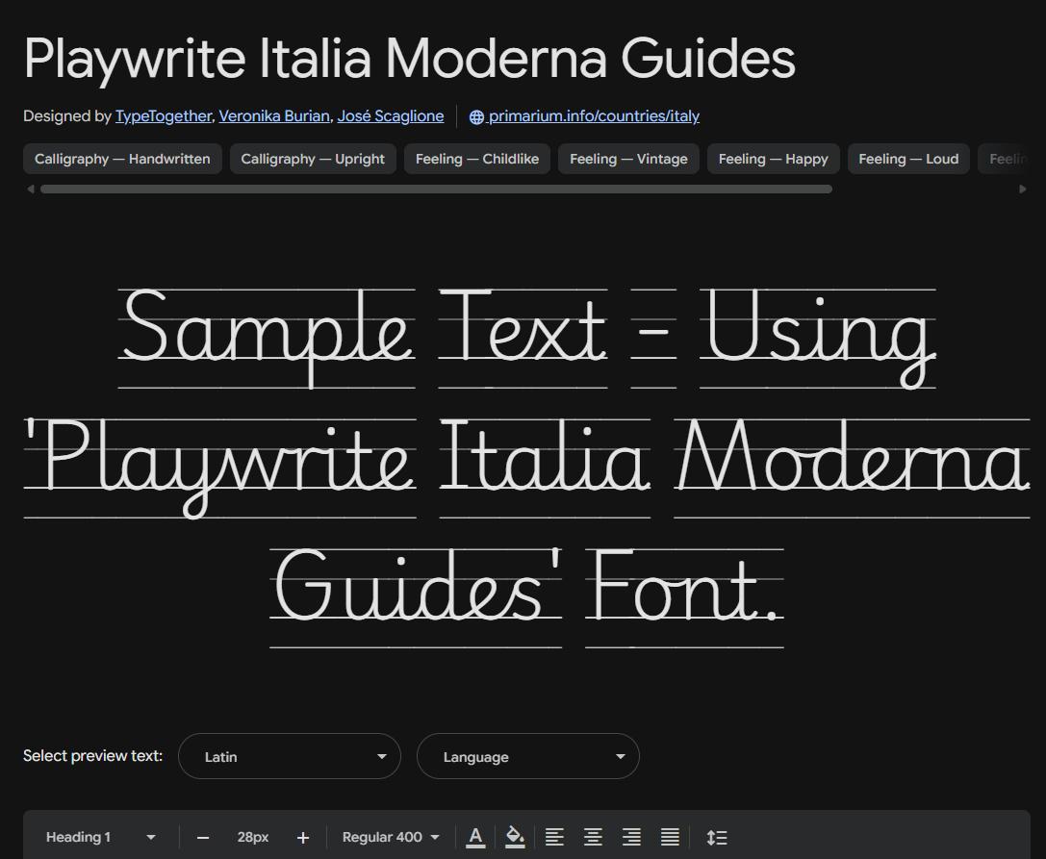1046x859 pixels.
Task: Open the Latin script dropdown
Action: click(290, 756)
